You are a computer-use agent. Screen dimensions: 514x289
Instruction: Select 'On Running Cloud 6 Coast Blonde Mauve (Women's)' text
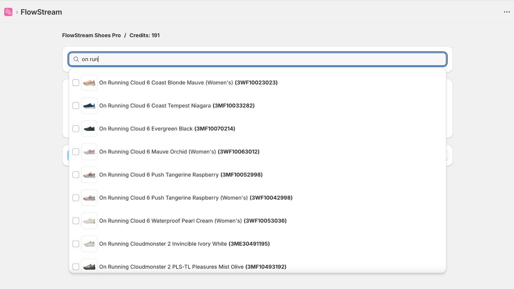pyautogui.click(x=166, y=83)
